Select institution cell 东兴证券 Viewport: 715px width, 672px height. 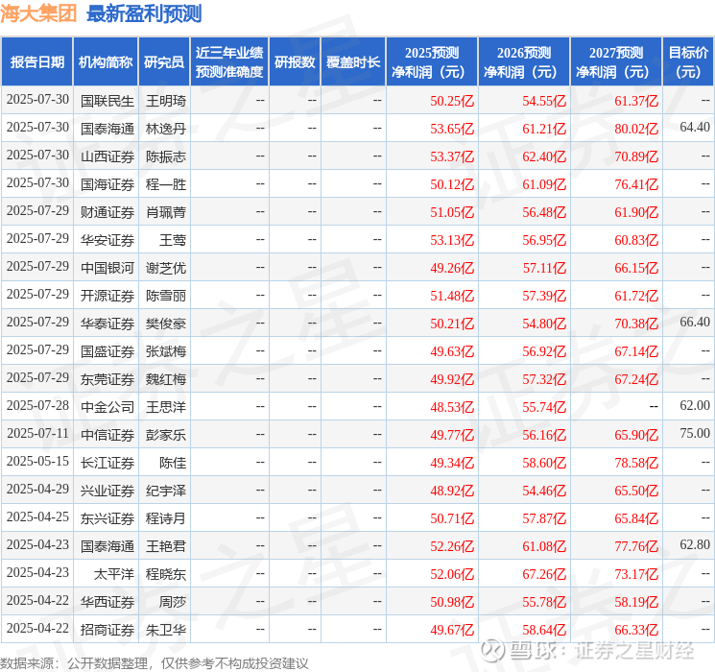click(x=107, y=518)
